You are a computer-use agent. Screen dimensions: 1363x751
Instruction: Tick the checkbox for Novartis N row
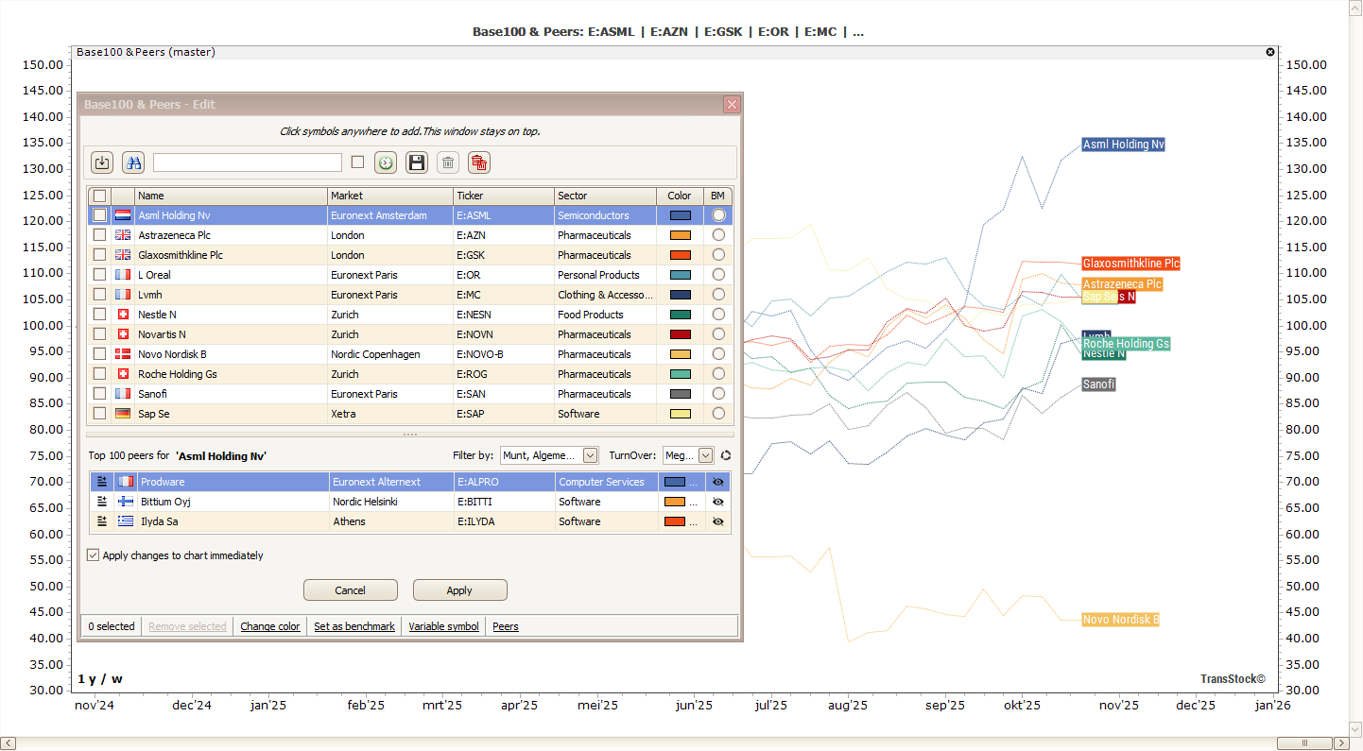(x=100, y=334)
